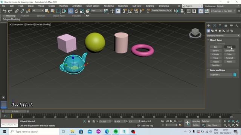Open the Standard Primitives category dropdown
The width and height of the screenshot is (241, 135).
(x=223, y=36)
